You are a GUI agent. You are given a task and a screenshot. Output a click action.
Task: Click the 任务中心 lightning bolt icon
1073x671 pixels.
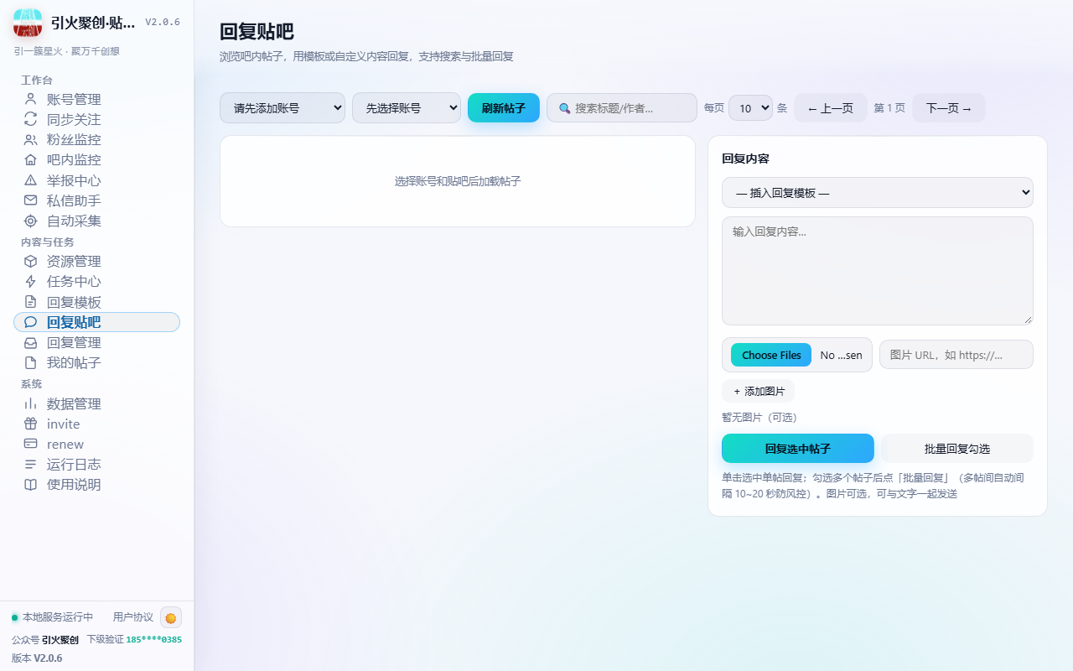[31, 282]
